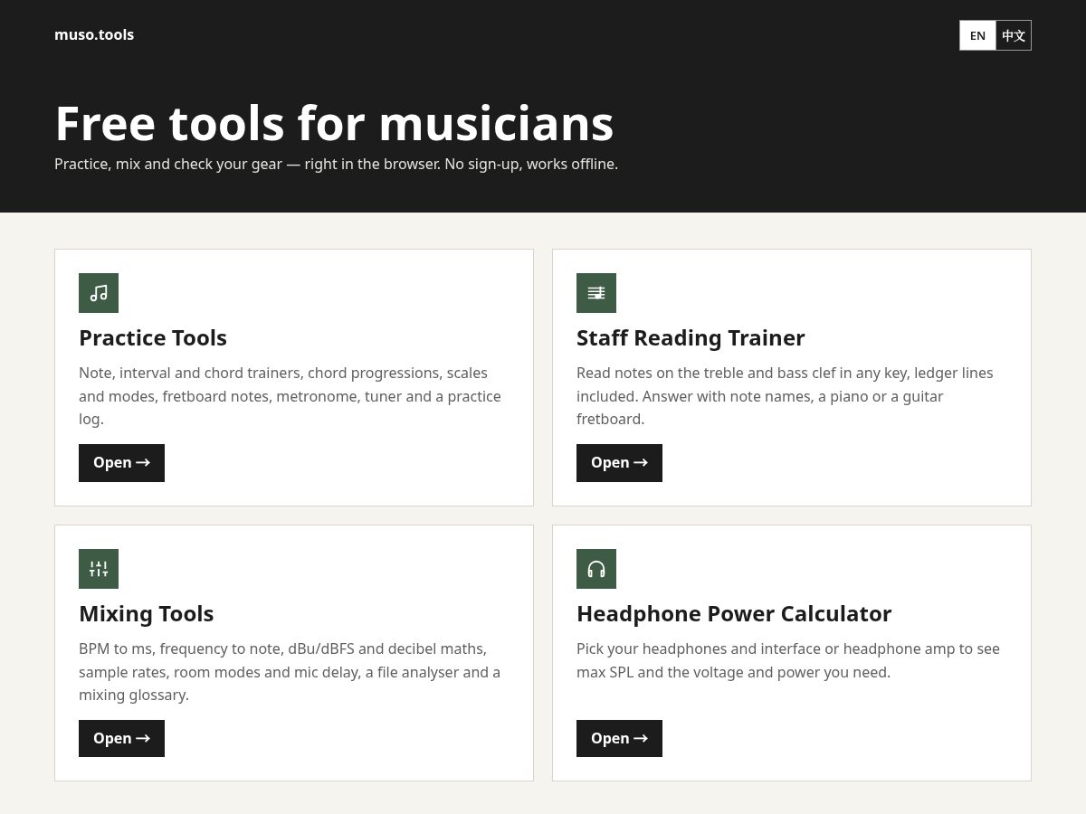This screenshot has height=814, width=1086.
Task: Click the music note Practice Tools icon
Action: click(x=99, y=293)
